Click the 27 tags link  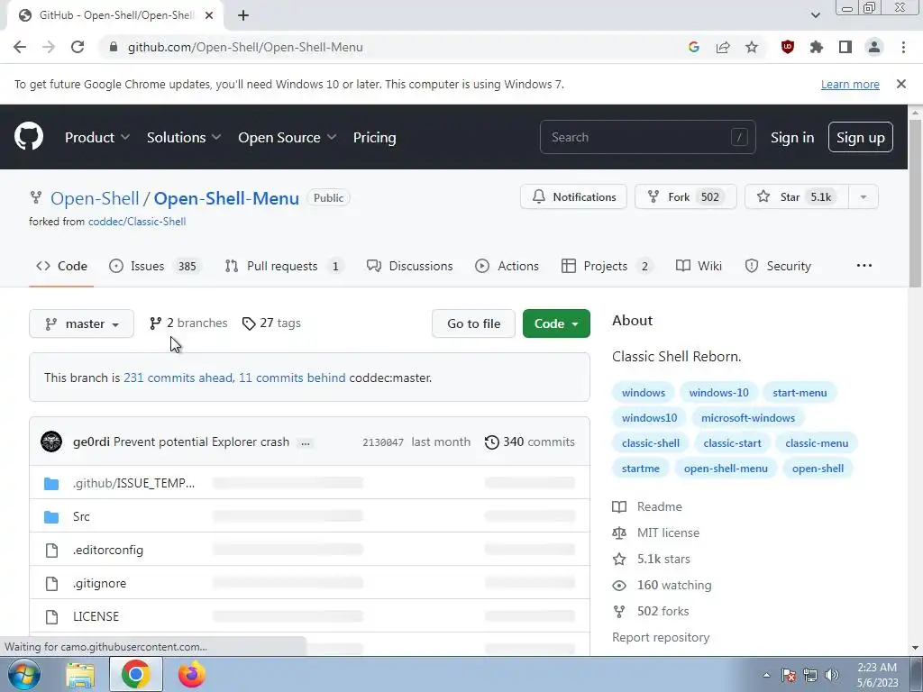271,323
